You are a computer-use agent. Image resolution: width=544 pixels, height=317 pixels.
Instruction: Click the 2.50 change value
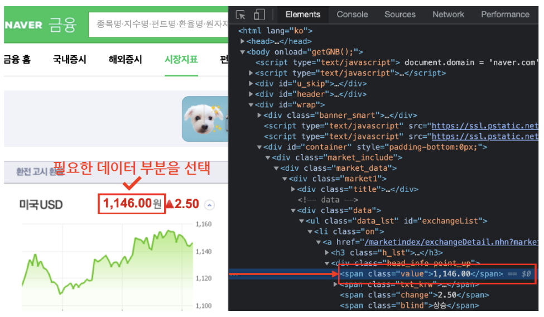187,204
